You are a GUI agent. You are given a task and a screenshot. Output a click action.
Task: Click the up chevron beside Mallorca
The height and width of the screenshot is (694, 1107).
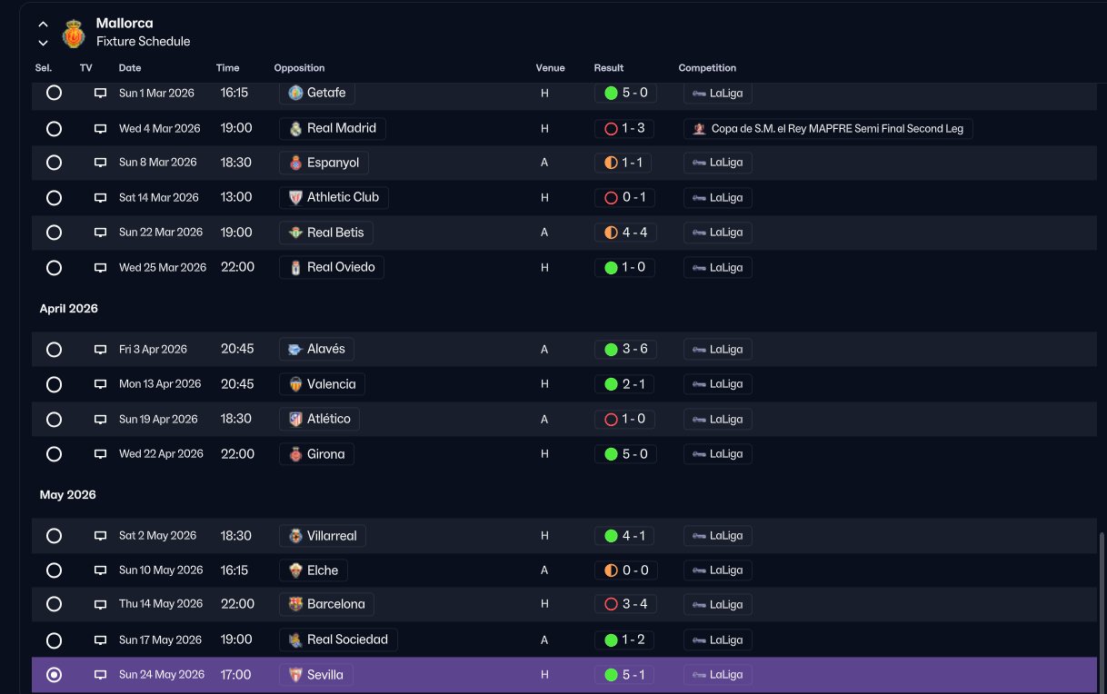click(x=43, y=25)
